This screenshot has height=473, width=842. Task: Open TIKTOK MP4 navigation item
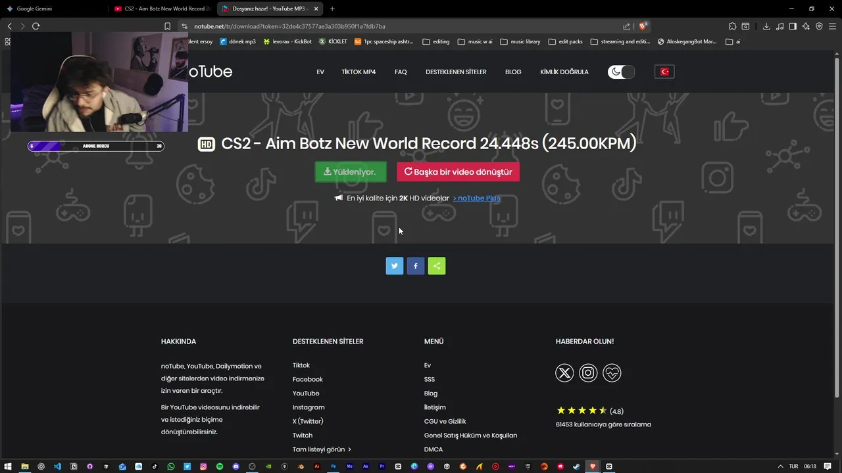point(359,72)
